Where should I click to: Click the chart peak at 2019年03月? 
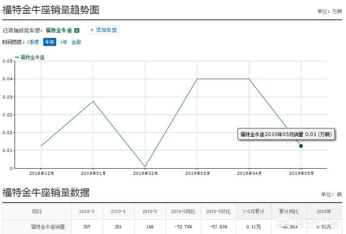click(x=197, y=79)
